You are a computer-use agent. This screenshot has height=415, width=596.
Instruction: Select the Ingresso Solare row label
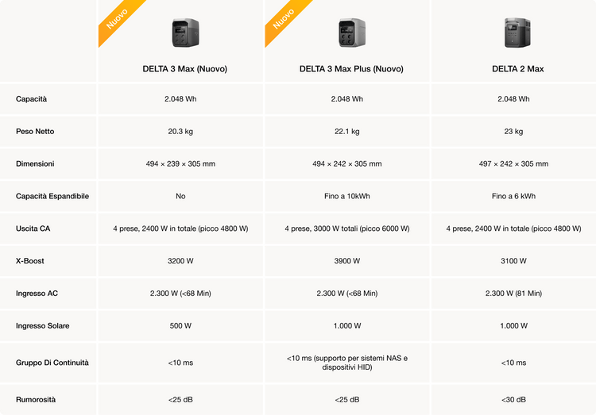42,325
